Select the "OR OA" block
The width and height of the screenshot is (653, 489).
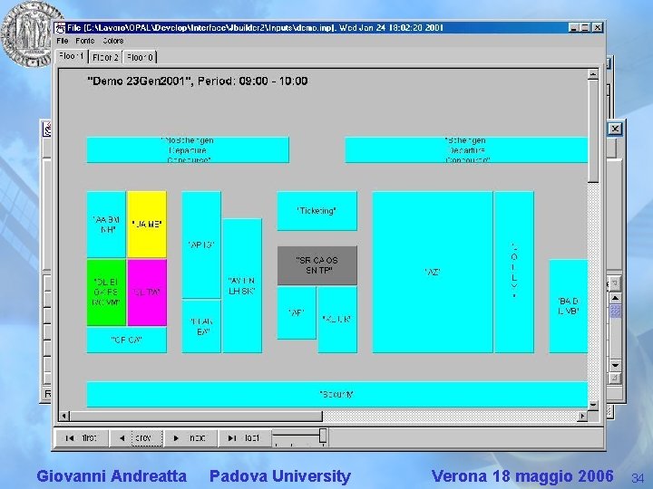tap(127, 340)
